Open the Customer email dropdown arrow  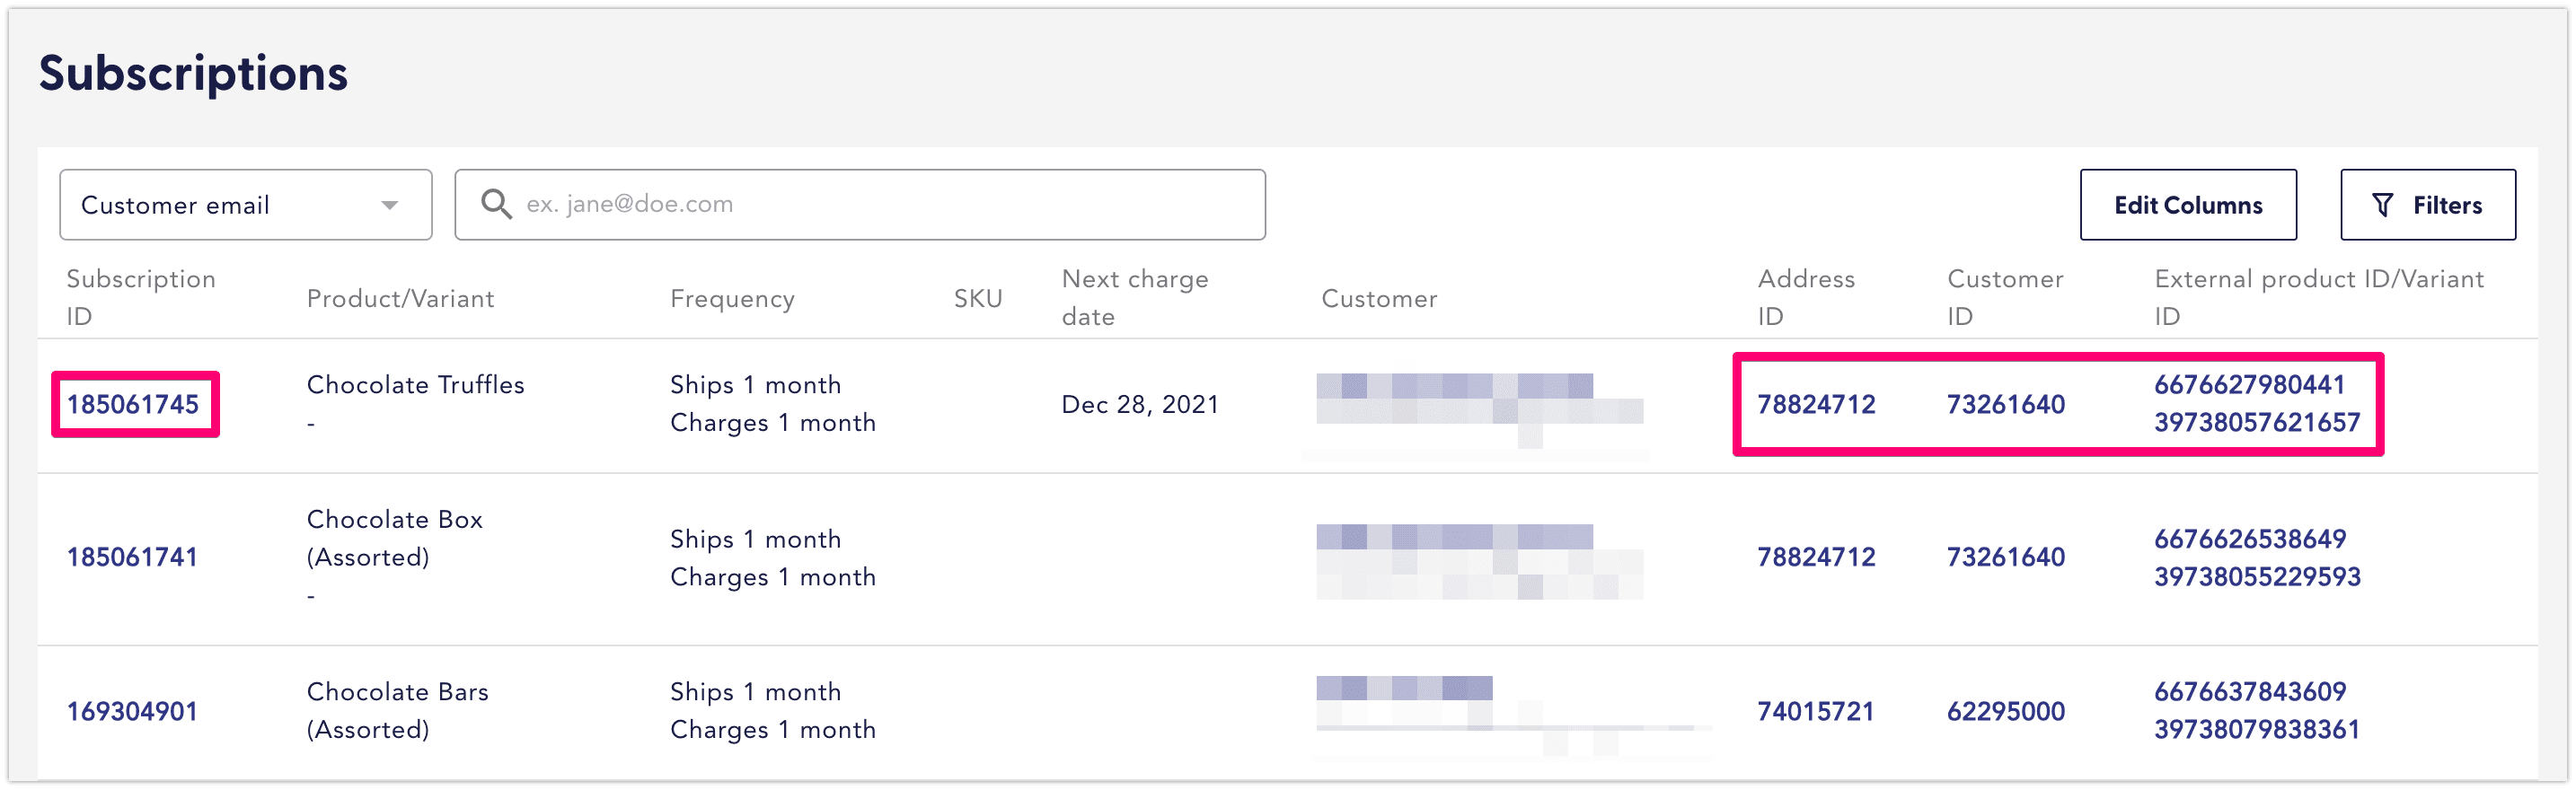pos(391,204)
